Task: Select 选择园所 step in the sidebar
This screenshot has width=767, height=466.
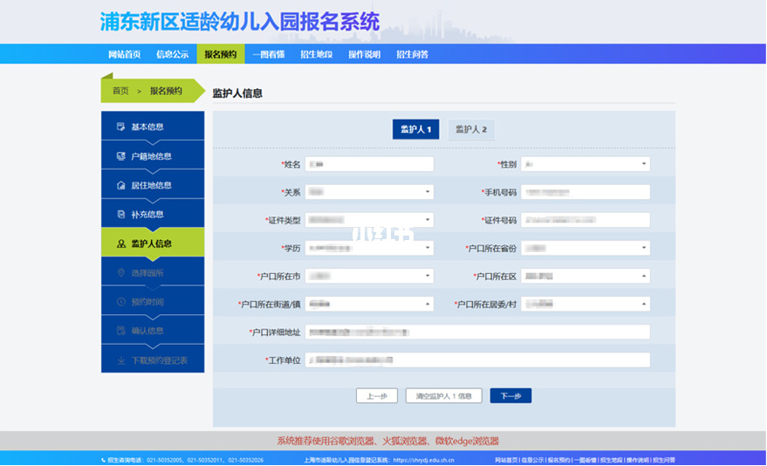Action: 153,272
